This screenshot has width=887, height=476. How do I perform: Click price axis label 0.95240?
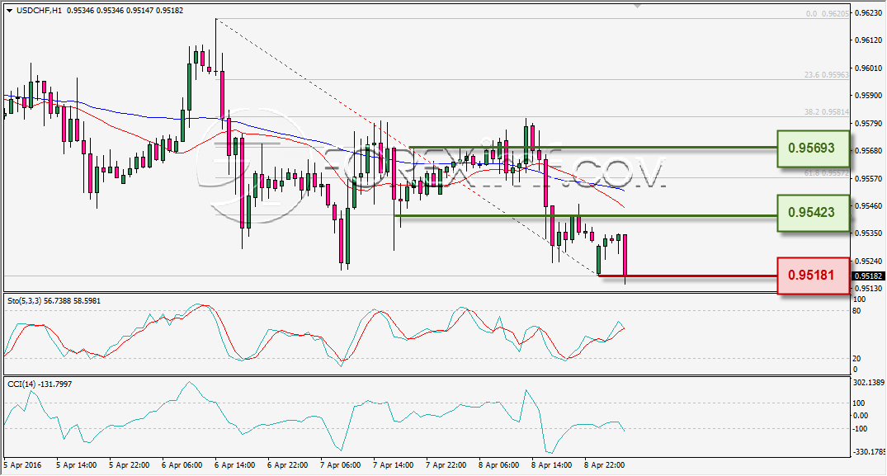pyautogui.click(x=868, y=262)
